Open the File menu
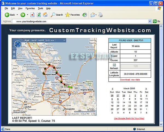164x132 pixels. (6, 8)
